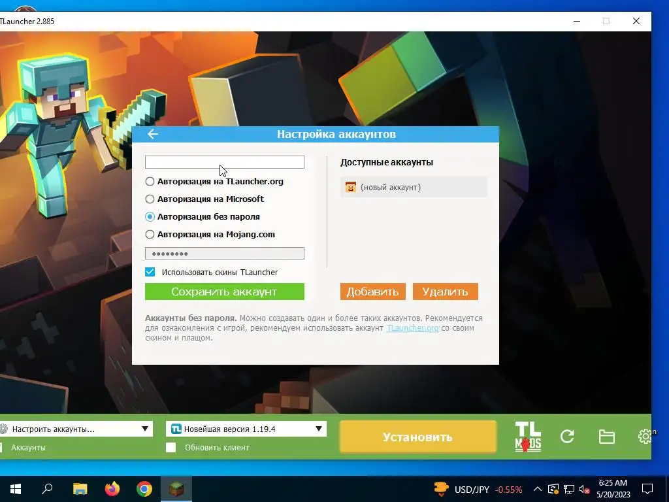Select (новый аккаунт) in available accounts
This screenshot has width=669, height=502.
414,188
